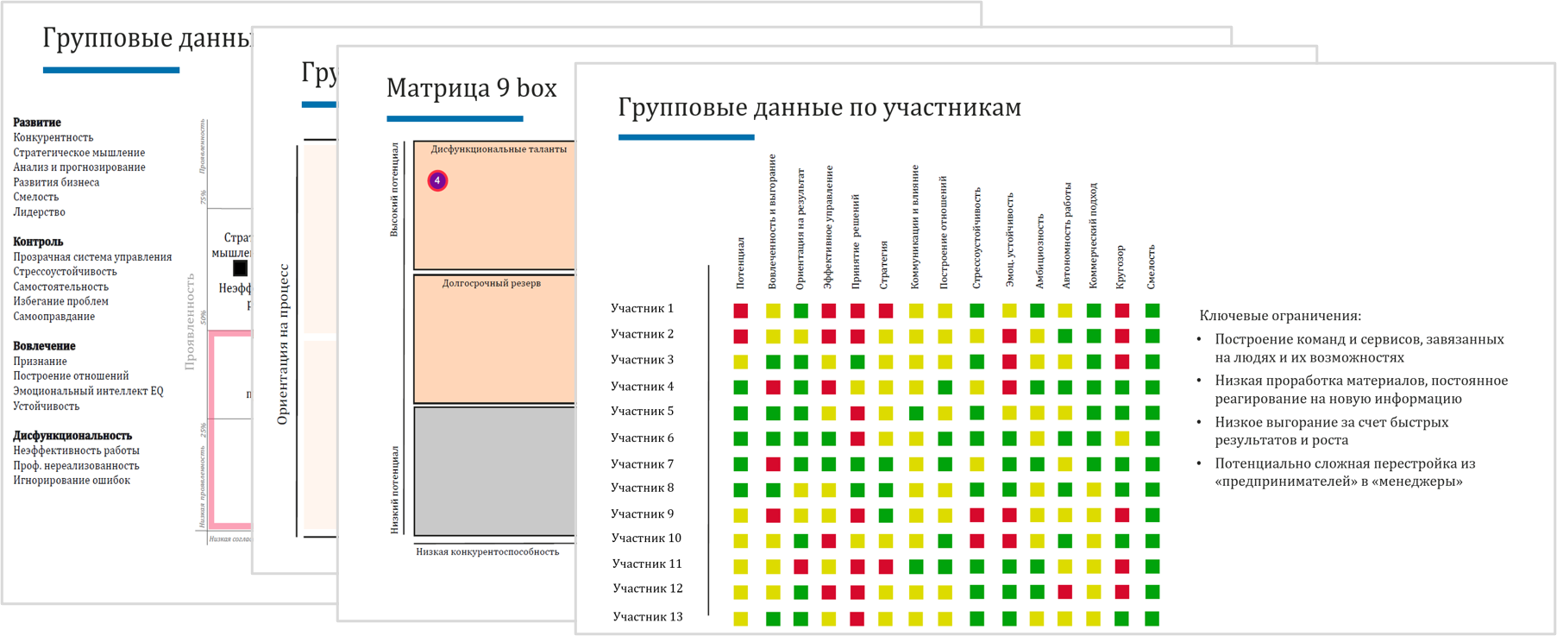This screenshot has height=636, width=1557.
Task: Click the bullet beginning 'Потенциально сложная перестройка'
Action: point(1345,472)
